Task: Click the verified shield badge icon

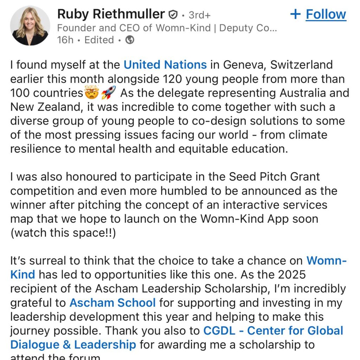Action: click(173, 14)
